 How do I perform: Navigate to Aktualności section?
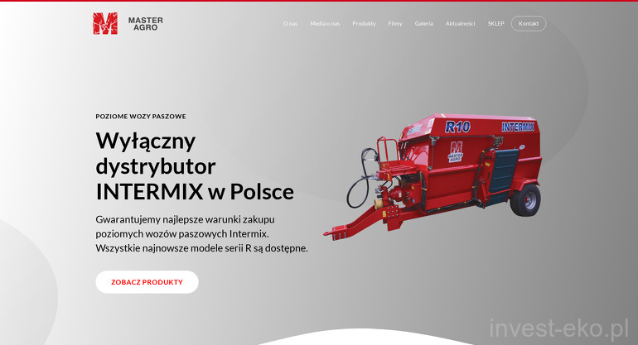tap(460, 23)
